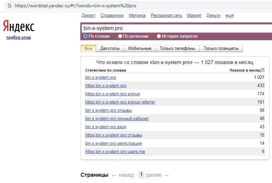The image size is (272, 183).
Task: Switch to the Десктопы tab
Action: pyautogui.click(x=110, y=48)
